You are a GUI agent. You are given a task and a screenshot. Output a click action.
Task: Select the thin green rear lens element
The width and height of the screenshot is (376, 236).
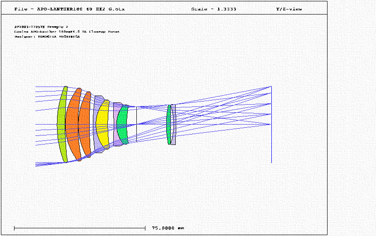[169, 124]
